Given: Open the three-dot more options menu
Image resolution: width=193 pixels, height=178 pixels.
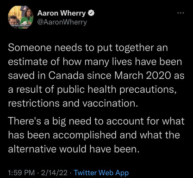Looking at the screenshot, I should (x=181, y=13).
